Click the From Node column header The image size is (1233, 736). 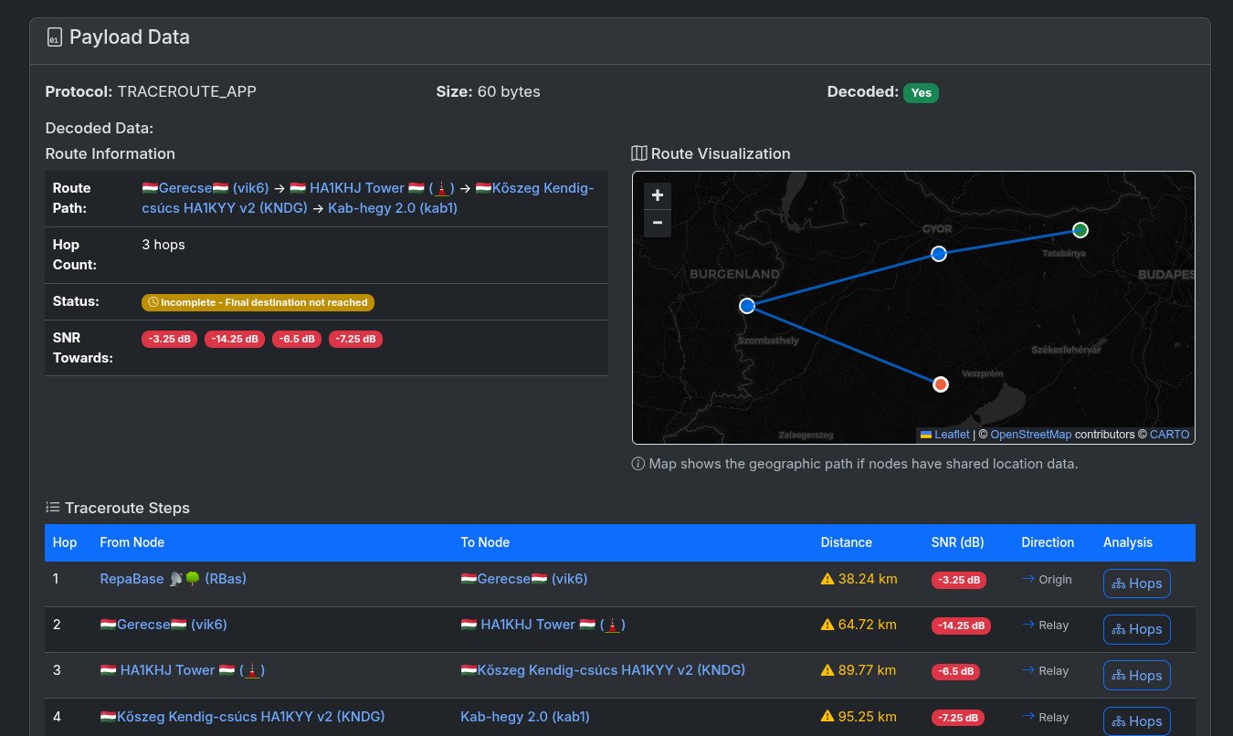pos(132,542)
